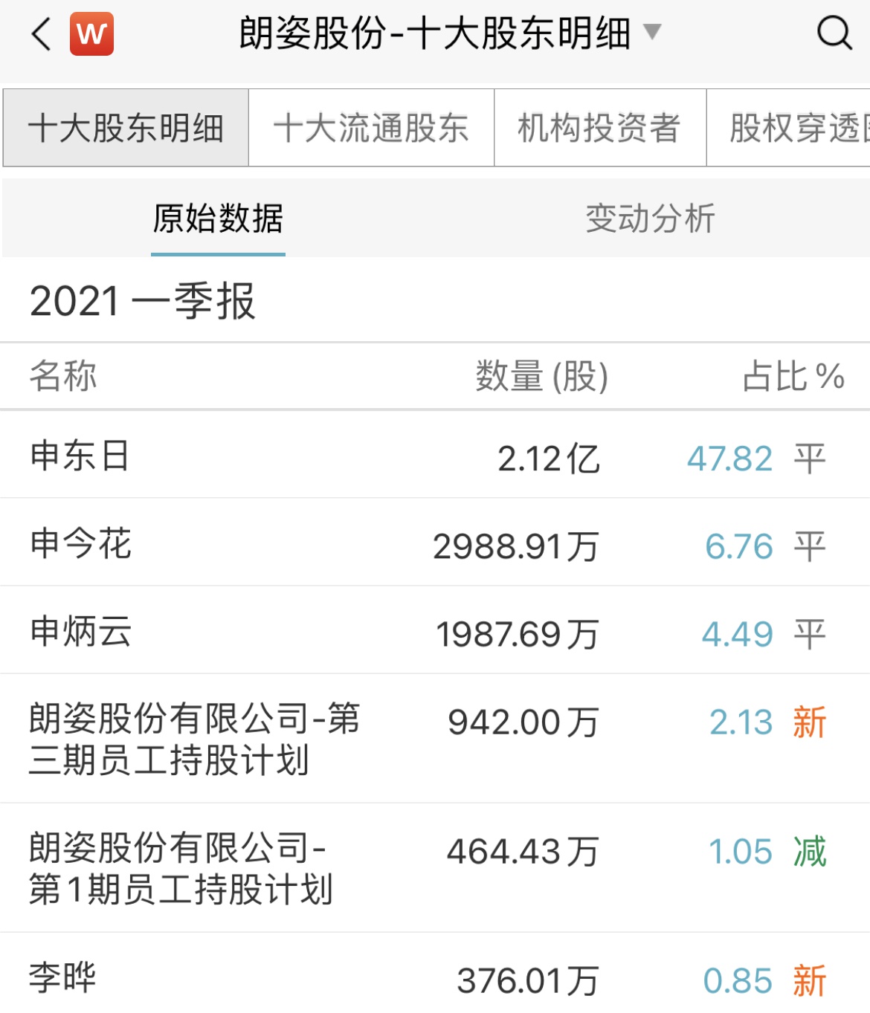
Task: Open shareholder 李晔 row
Action: [x=435, y=974]
